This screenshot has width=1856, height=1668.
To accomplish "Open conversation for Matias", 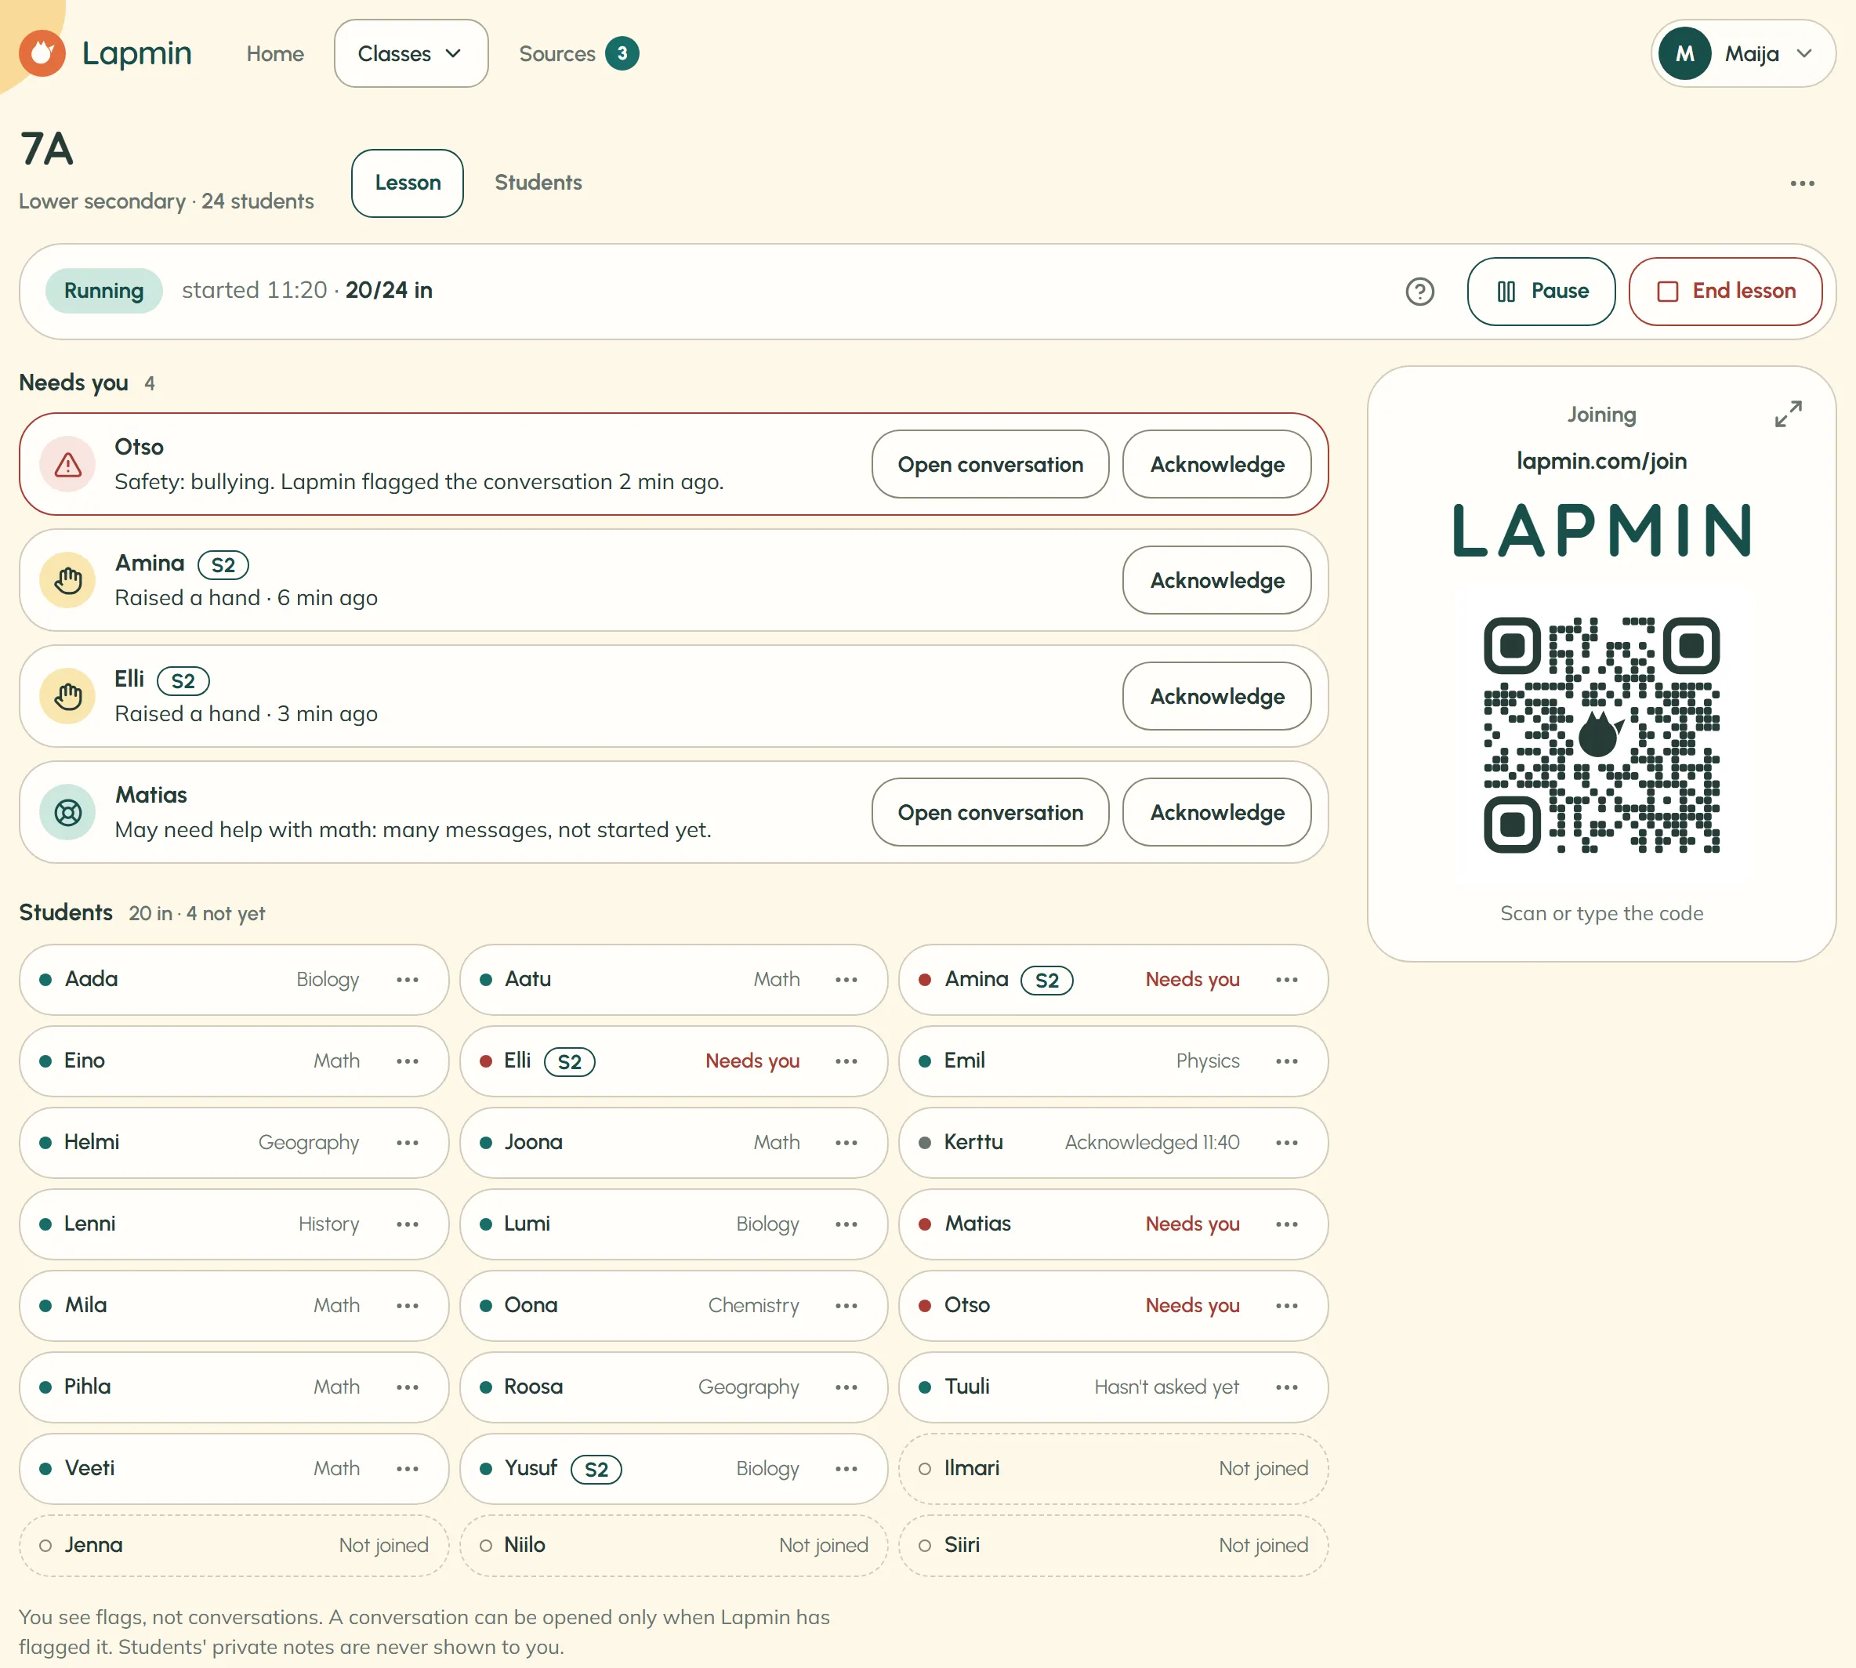I will (990, 812).
